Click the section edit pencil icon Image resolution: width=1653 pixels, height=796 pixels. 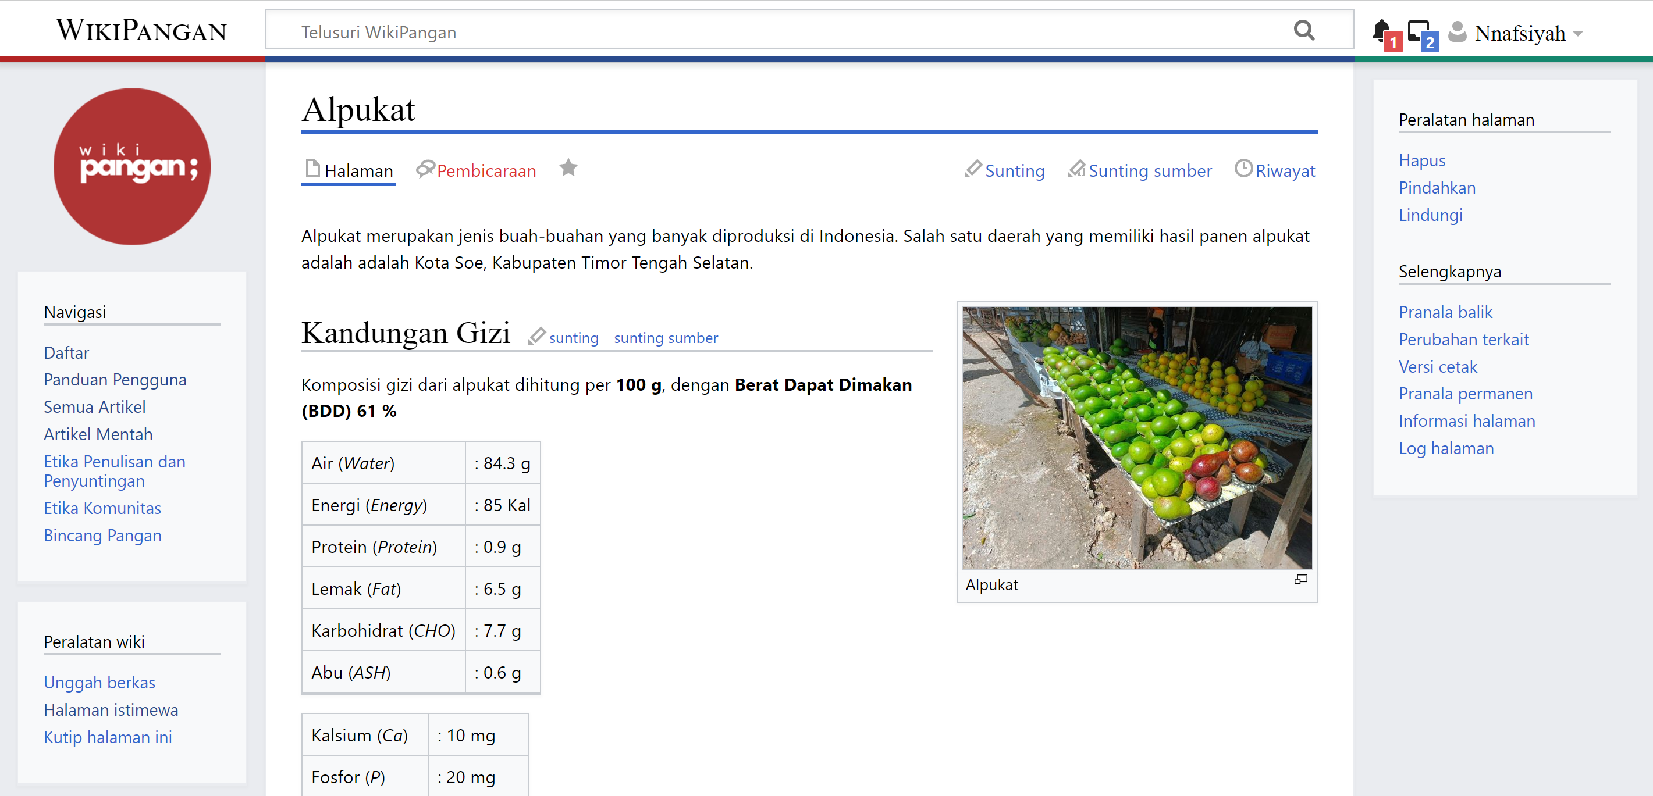pyautogui.click(x=536, y=335)
